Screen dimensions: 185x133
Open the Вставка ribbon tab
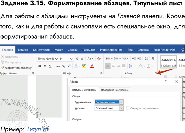point(23,50)
